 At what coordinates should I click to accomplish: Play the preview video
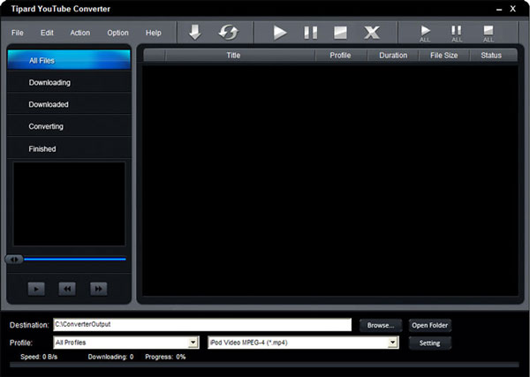click(x=36, y=288)
